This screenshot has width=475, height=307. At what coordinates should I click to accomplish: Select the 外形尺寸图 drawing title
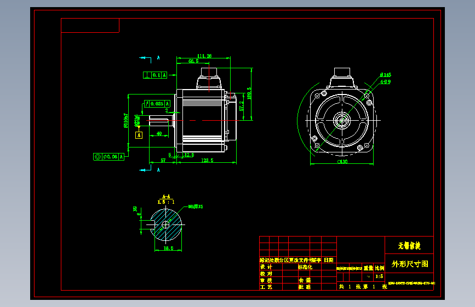(410, 264)
